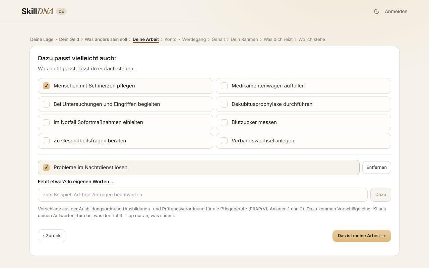Go to Was anders sein soll step

pyautogui.click(x=106, y=40)
